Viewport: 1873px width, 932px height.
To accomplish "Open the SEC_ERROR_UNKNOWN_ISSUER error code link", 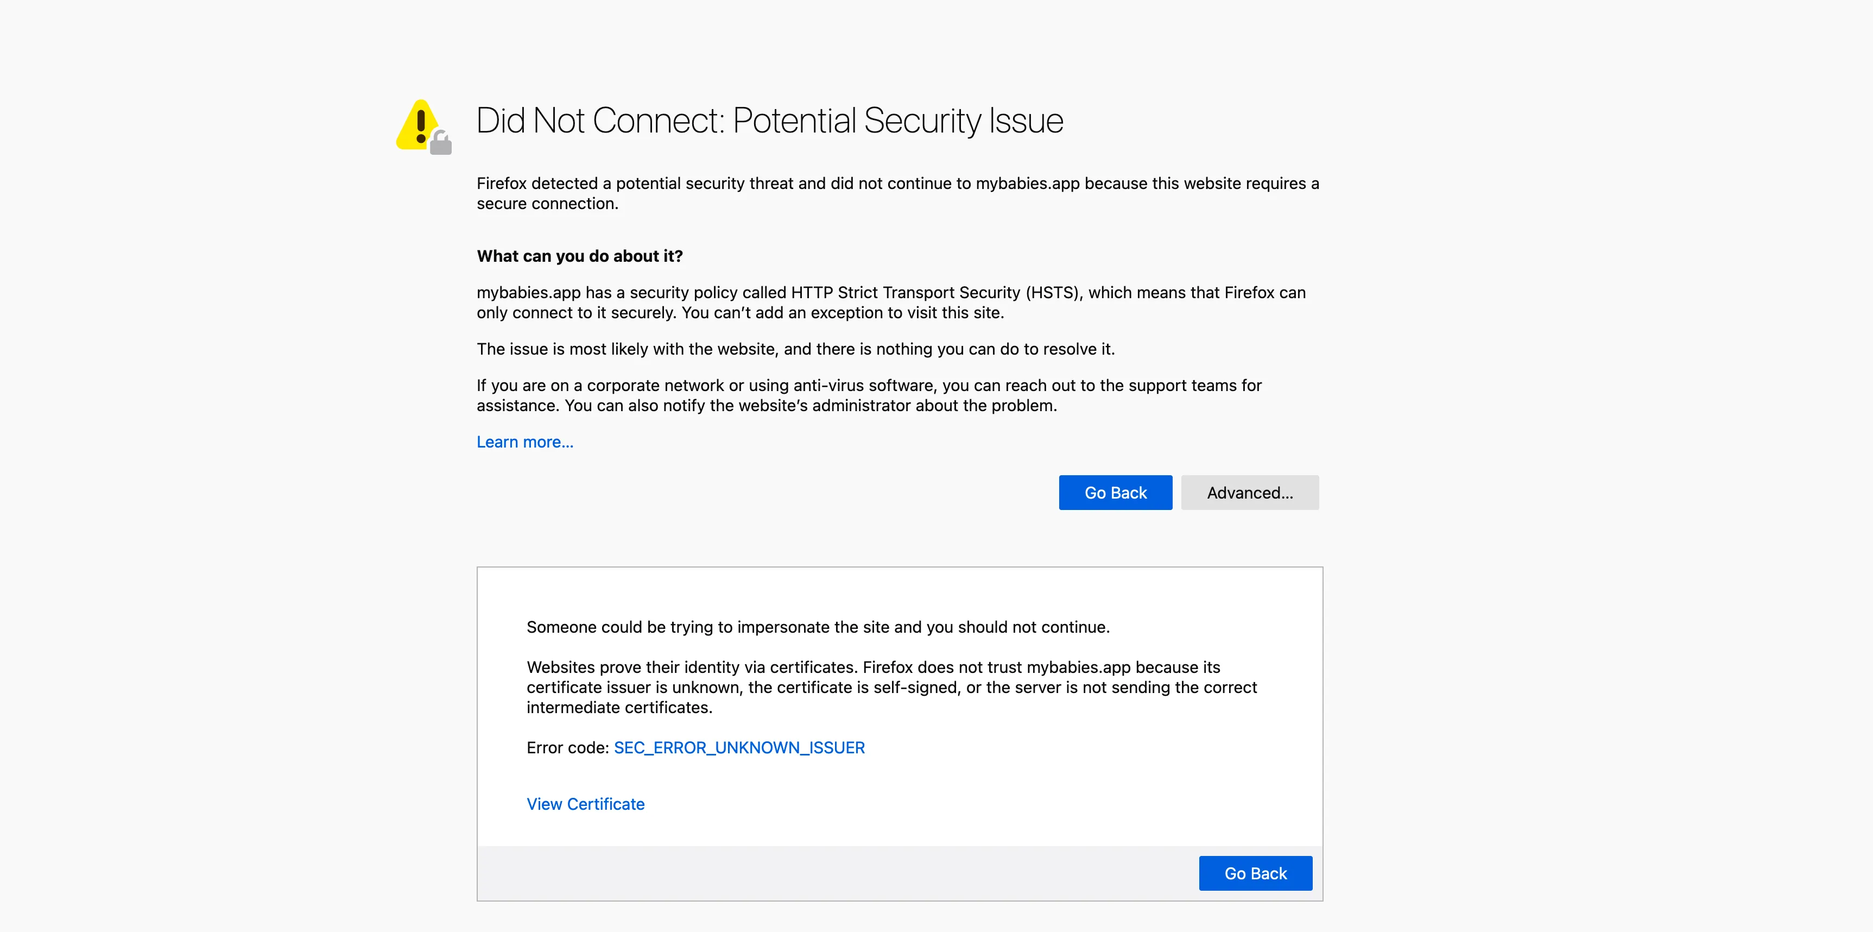I will (x=739, y=747).
